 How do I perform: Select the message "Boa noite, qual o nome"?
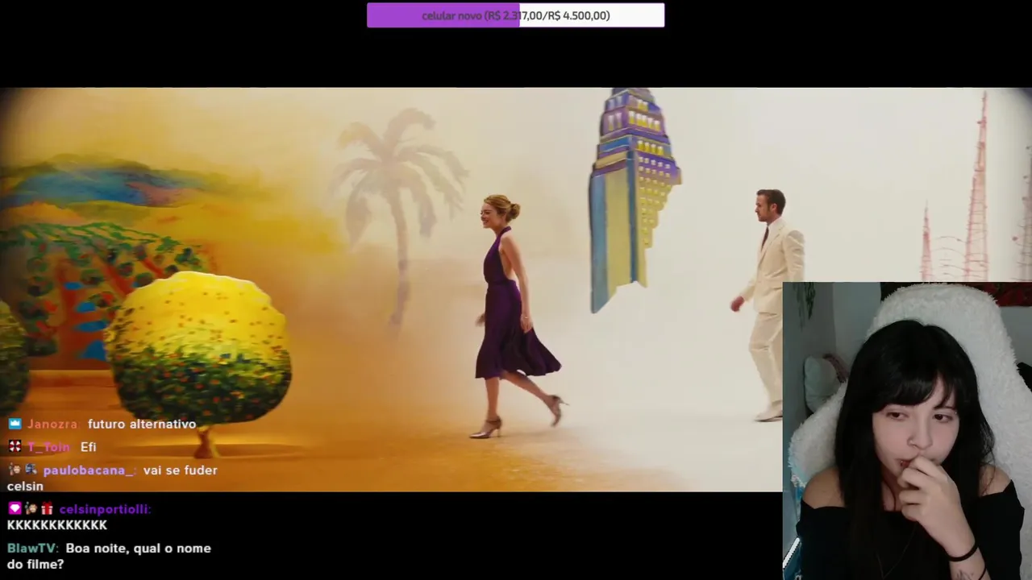pyautogui.click(x=139, y=549)
